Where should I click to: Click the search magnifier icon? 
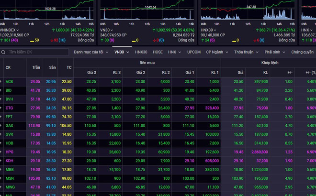pos(4,52)
